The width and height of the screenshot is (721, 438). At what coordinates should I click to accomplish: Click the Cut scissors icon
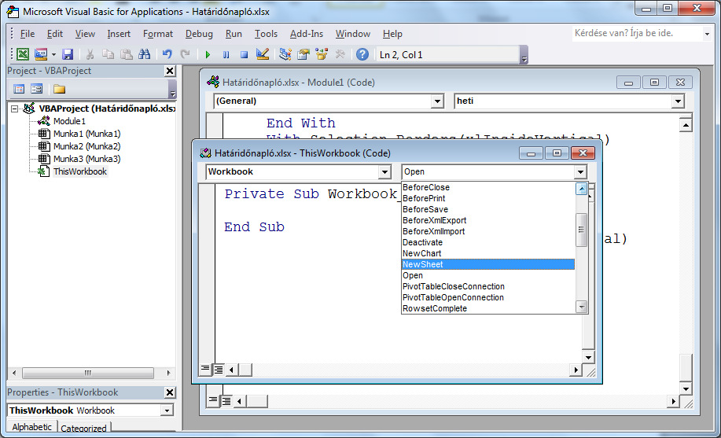point(90,55)
